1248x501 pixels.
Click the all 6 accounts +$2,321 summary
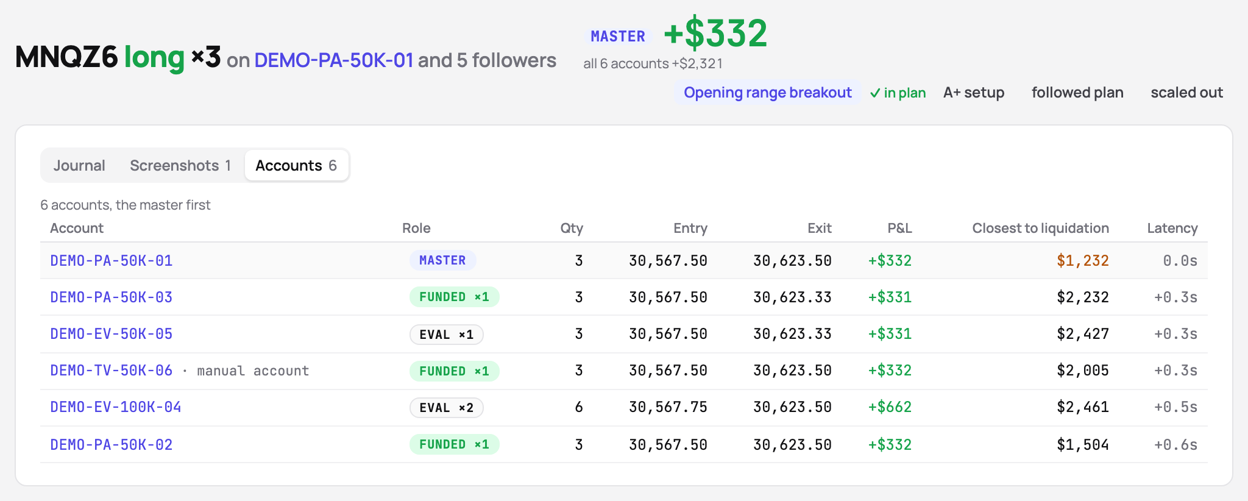tap(653, 63)
